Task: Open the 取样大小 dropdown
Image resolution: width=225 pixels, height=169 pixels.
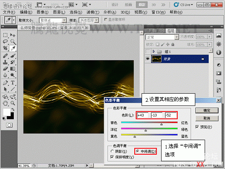Action: coord(64,20)
